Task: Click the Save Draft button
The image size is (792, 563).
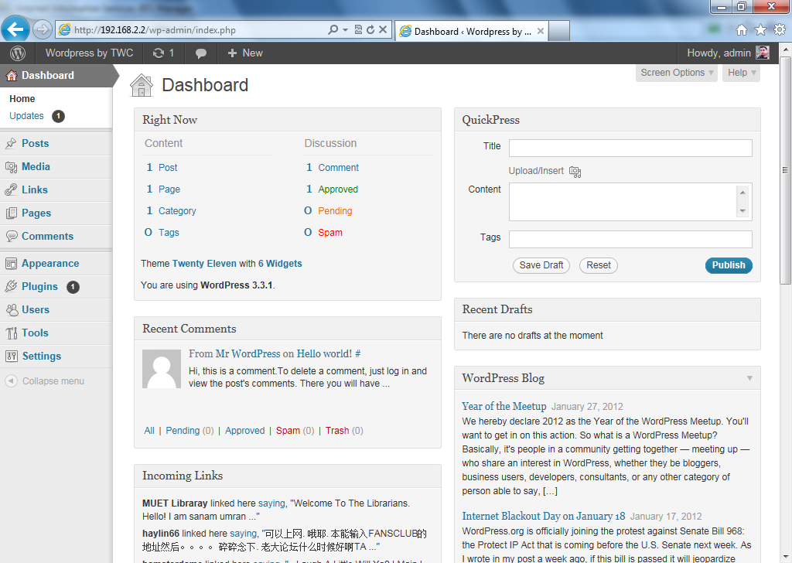Action: (541, 265)
